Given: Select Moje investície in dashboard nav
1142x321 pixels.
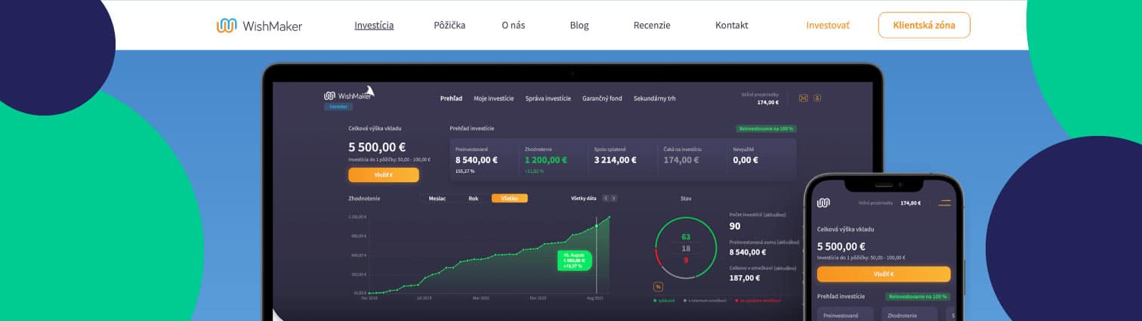Looking at the screenshot, I should [x=494, y=98].
